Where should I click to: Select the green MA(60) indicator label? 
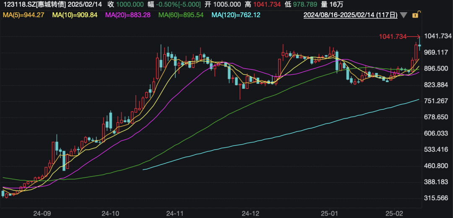pyautogui.click(x=182, y=15)
